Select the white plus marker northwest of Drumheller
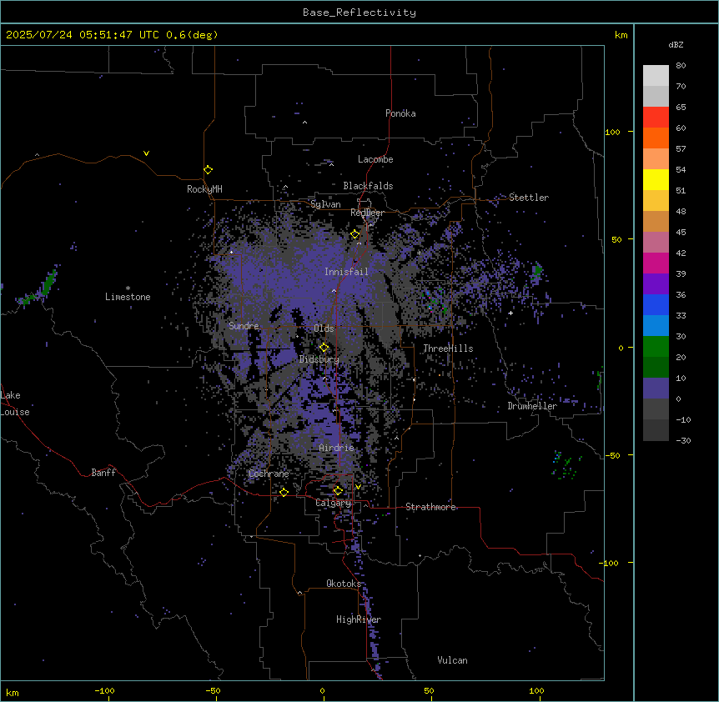This screenshot has height=702, width=719. point(510,313)
